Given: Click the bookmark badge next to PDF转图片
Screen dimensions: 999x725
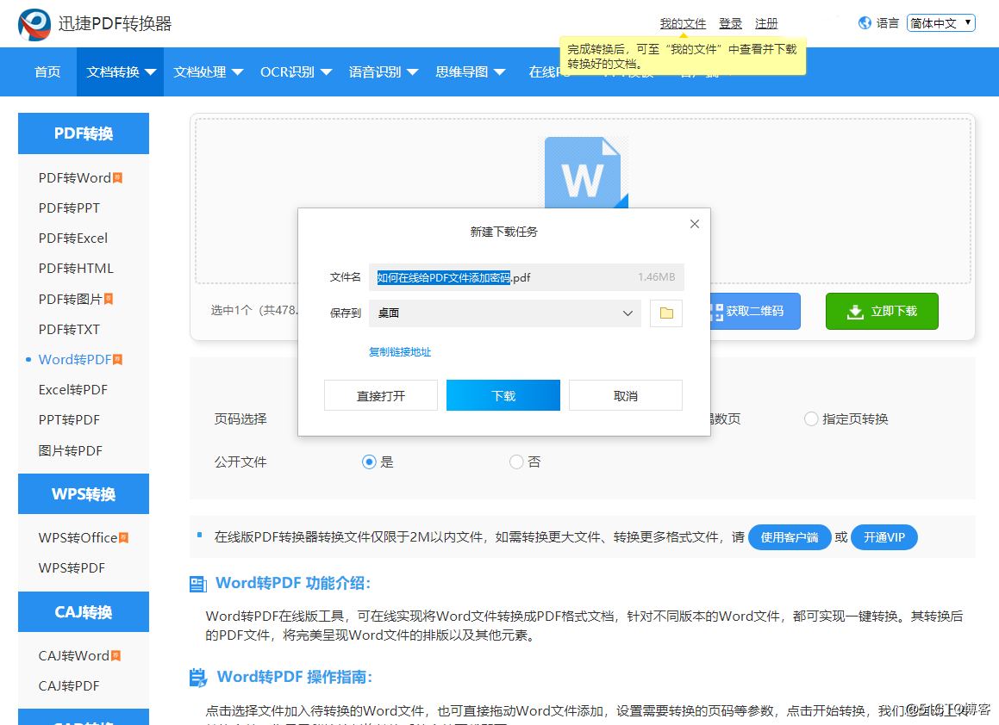Looking at the screenshot, I should (109, 299).
